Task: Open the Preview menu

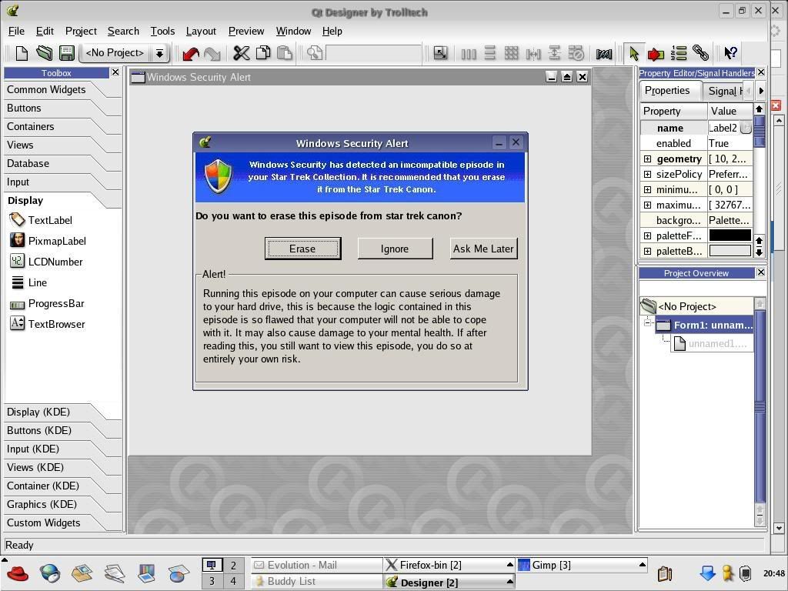Action: [245, 31]
